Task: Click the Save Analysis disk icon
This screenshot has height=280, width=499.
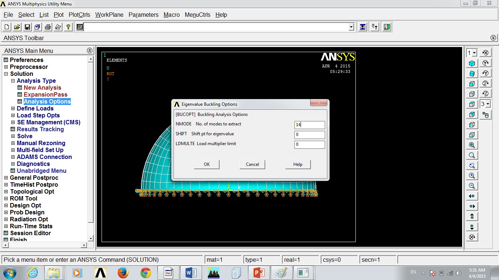Action: tap(27, 27)
